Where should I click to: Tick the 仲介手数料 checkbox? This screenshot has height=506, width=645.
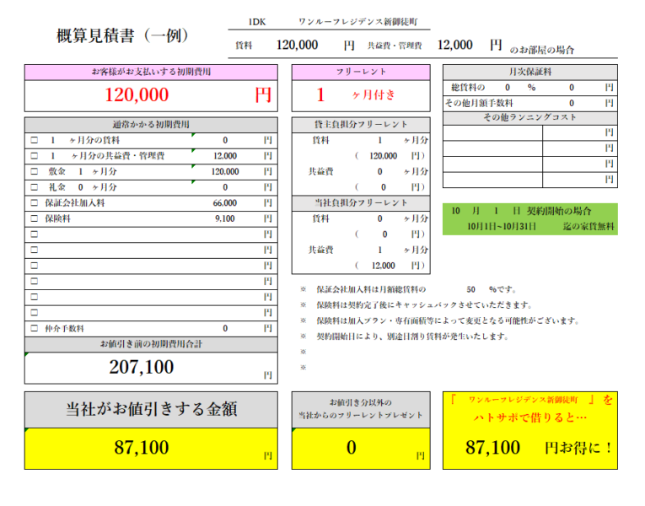[x=35, y=329]
